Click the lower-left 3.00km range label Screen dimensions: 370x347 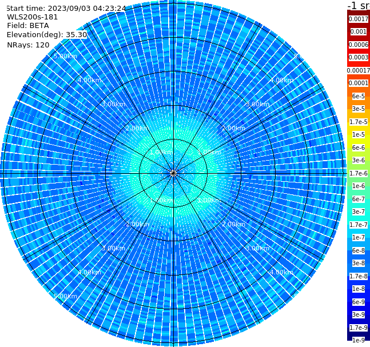(x=113, y=248)
